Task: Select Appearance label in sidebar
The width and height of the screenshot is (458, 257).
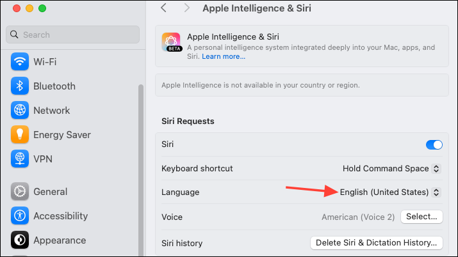Action: (60, 240)
